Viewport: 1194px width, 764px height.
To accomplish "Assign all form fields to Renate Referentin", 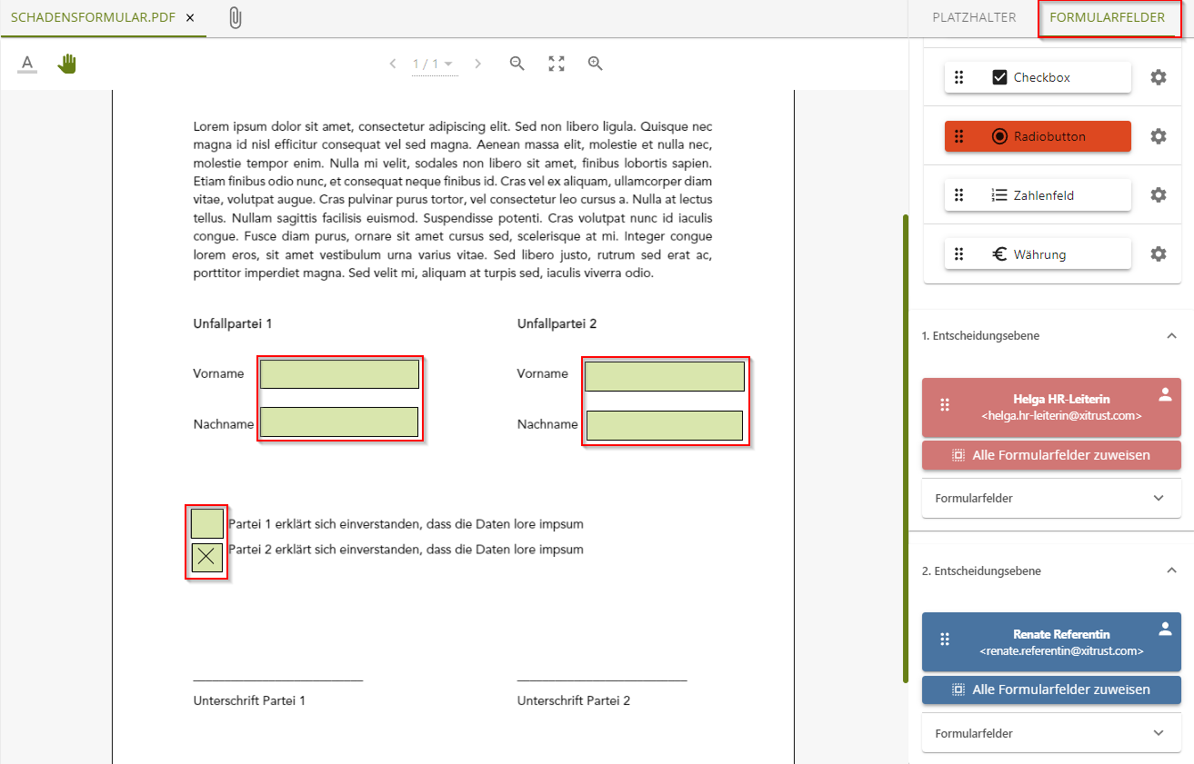I will pos(1050,690).
